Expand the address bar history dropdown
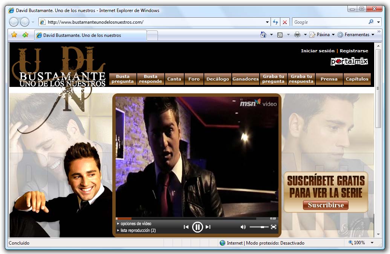Image resolution: width=390 pixels, height=254 pixels. click(x=268, y=22)
